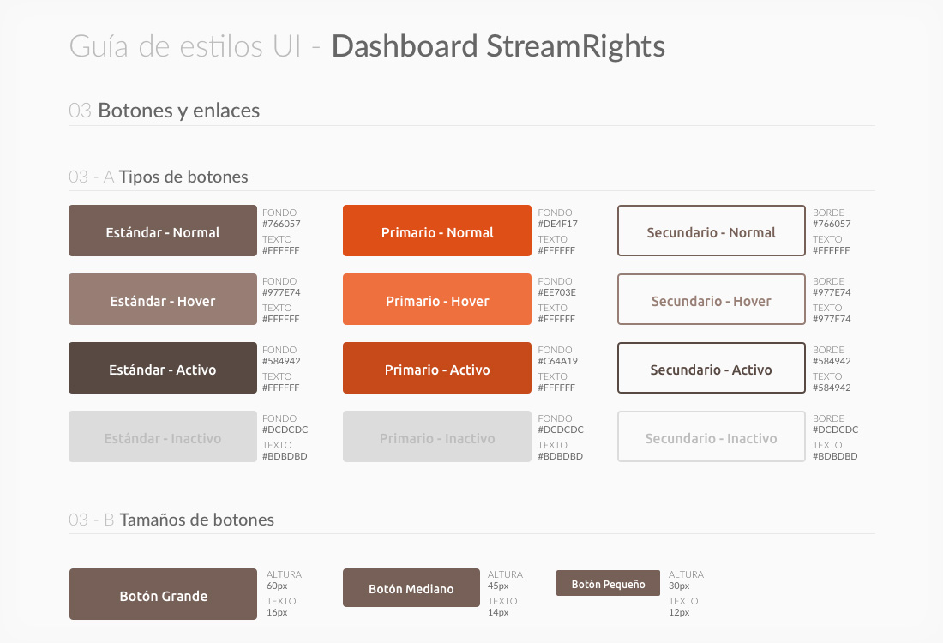Image resolution: width=943 pixels, height=643 pixels.
Task: Click the Primario - Activo button
Action: coord(437,369)
